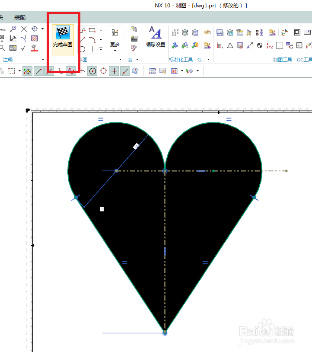Expand the 注释 group options arrow
The height and width of the screenshot is (352, 312).
pyautogui.click(x=43, y=60)
